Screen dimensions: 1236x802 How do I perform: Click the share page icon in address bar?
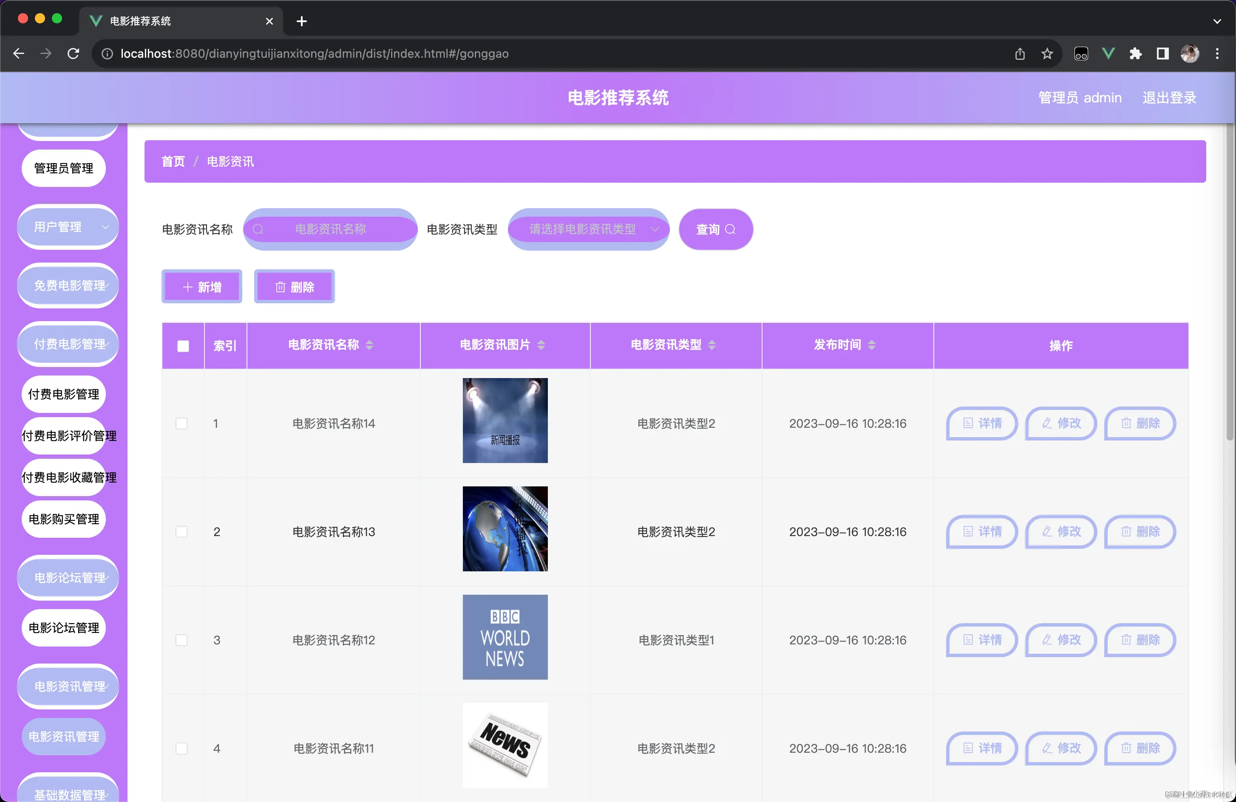pyautogui.click(x=1019, y=54)
